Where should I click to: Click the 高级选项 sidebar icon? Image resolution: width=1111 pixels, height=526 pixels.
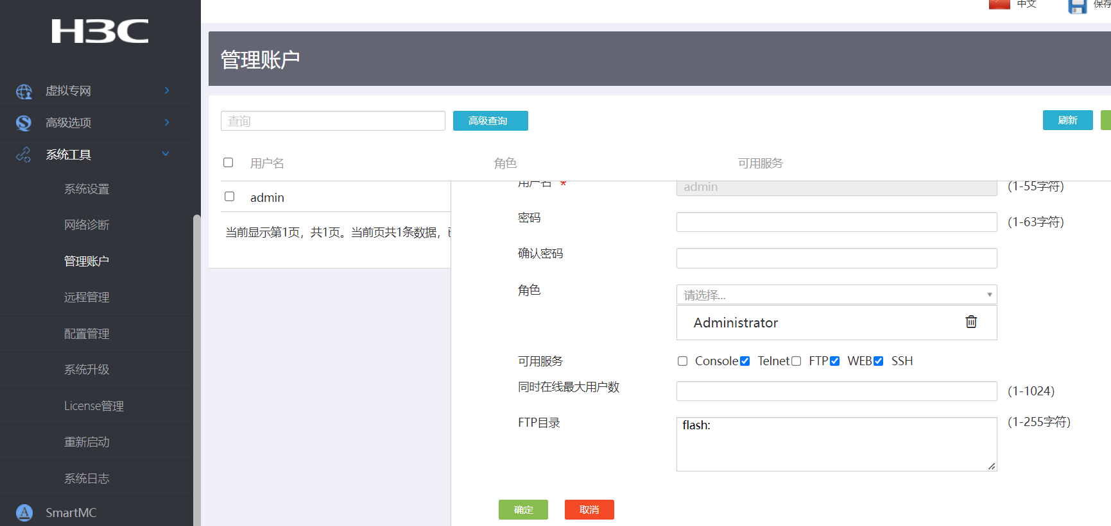24,123
